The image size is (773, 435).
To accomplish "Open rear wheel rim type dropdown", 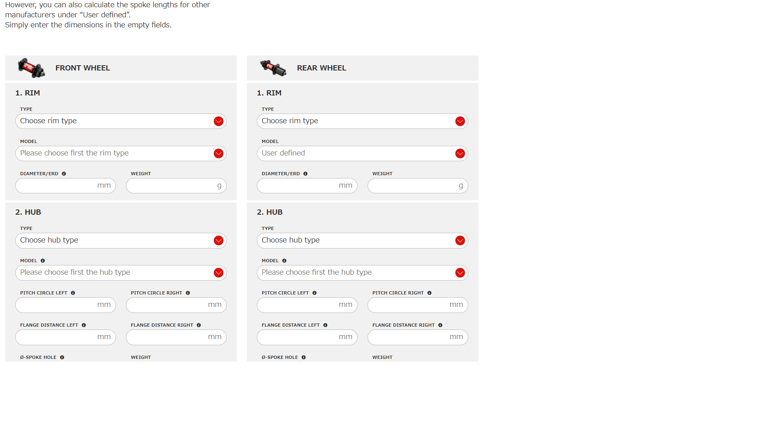I will coord(362,121).
